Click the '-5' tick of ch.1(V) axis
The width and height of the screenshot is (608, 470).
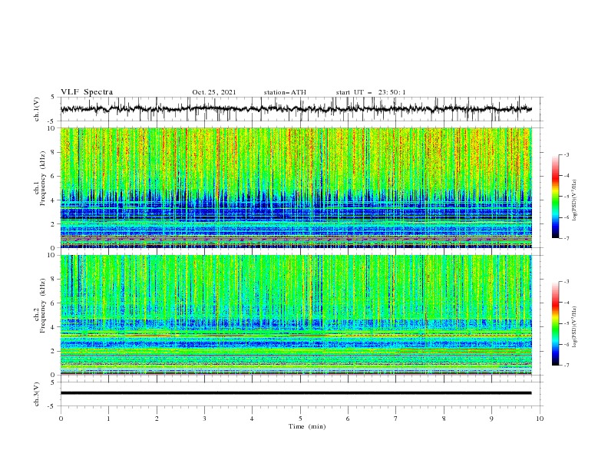click(x=52, y=121)
